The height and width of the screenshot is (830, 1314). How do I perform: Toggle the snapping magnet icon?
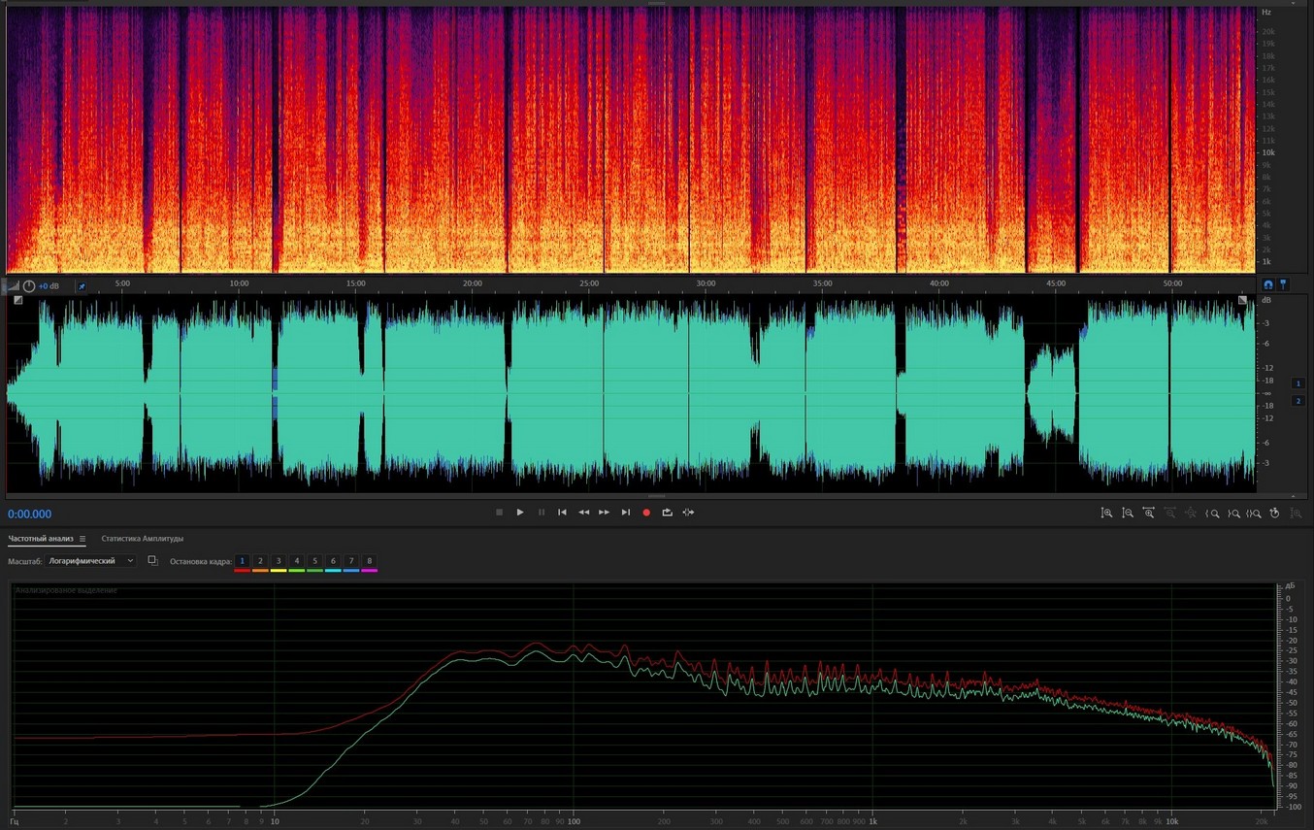(1267, 284)
